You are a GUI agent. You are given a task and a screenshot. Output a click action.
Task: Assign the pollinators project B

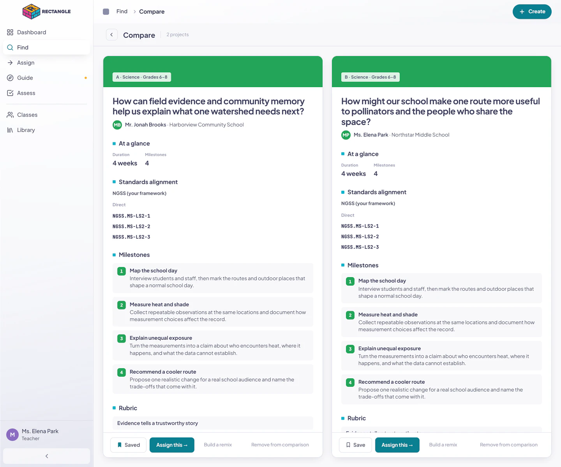pyautogui.click(x=397, y=445)
